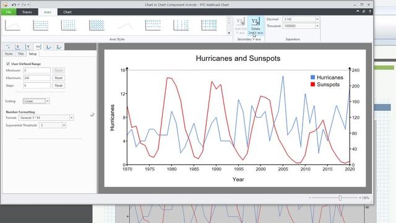Click the Minimum value input field
Viewport: 396px width, 223px height.
37,71
